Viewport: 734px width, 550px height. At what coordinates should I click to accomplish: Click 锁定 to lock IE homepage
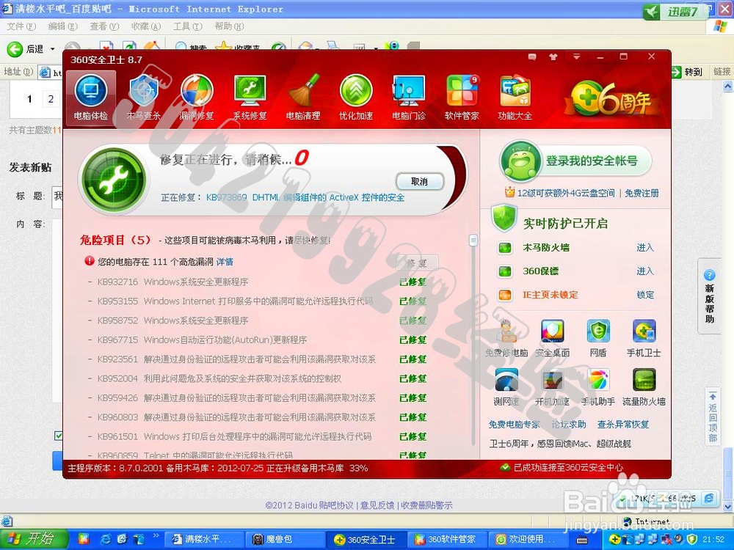tap(645, 295)
